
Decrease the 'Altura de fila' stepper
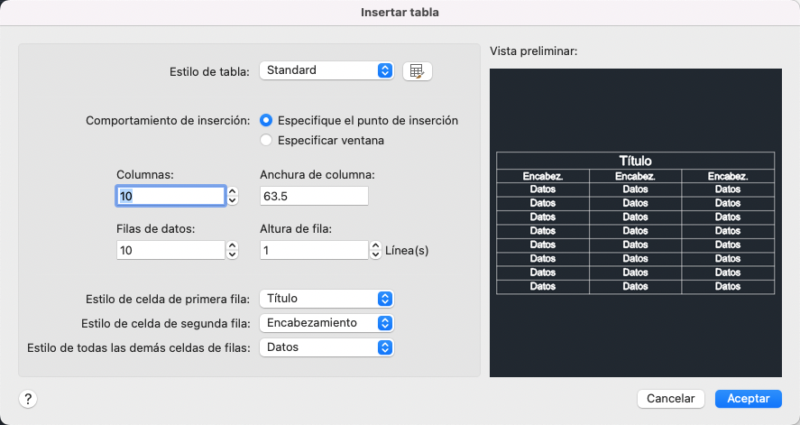[x=376, y=254]
